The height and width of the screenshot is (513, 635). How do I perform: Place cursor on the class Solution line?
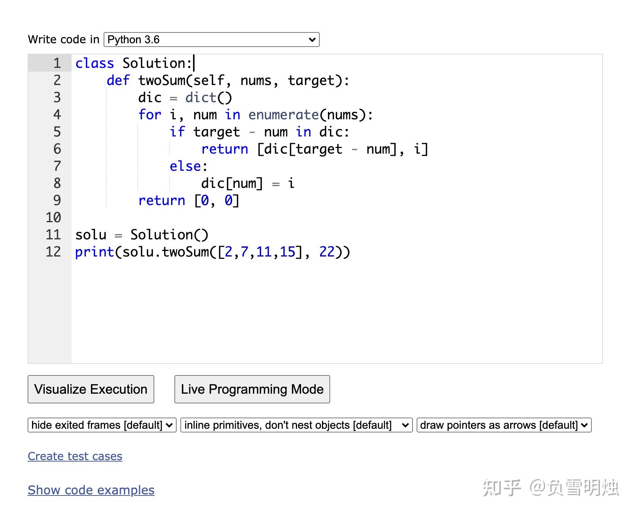point(133,63)
